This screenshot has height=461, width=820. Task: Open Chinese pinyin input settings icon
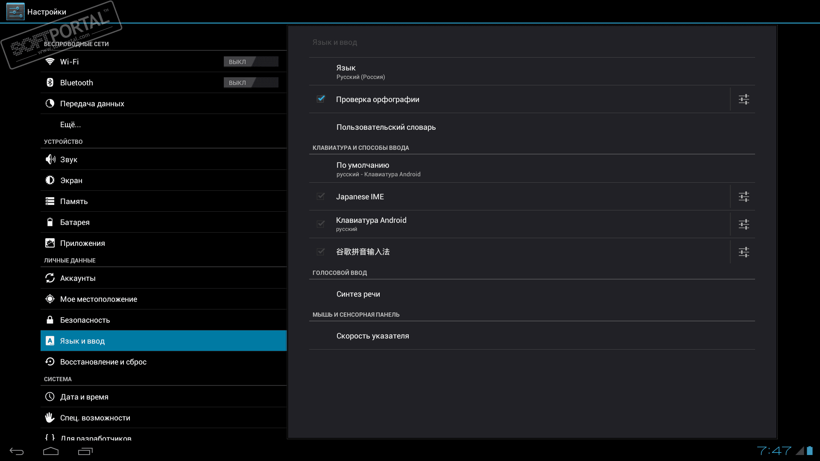pyautogui.click(x=744, y=252)
